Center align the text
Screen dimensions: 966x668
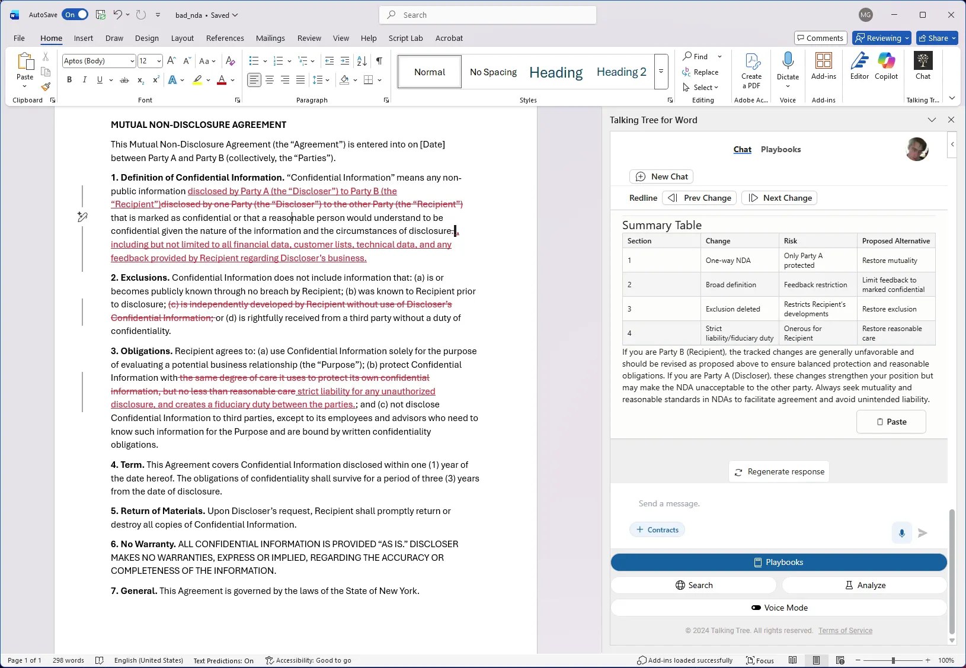coord(270,80)
